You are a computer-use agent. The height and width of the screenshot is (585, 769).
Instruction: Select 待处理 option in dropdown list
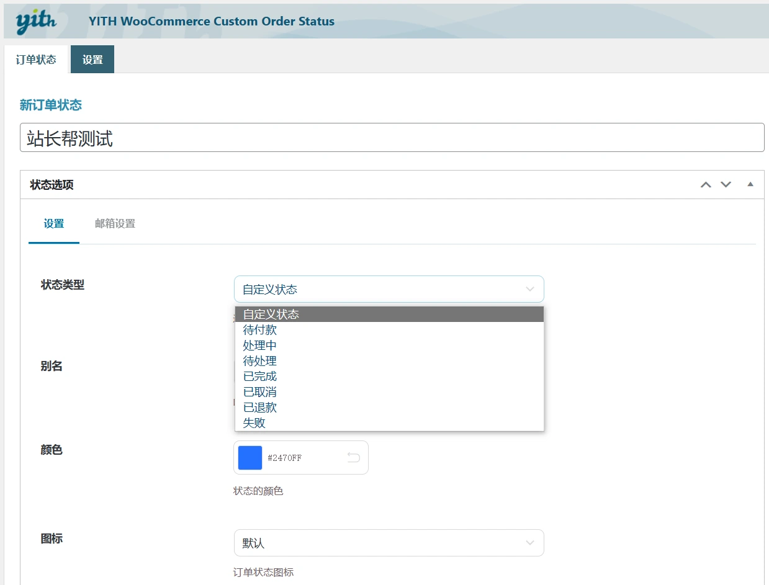click(x=260, y=361)
